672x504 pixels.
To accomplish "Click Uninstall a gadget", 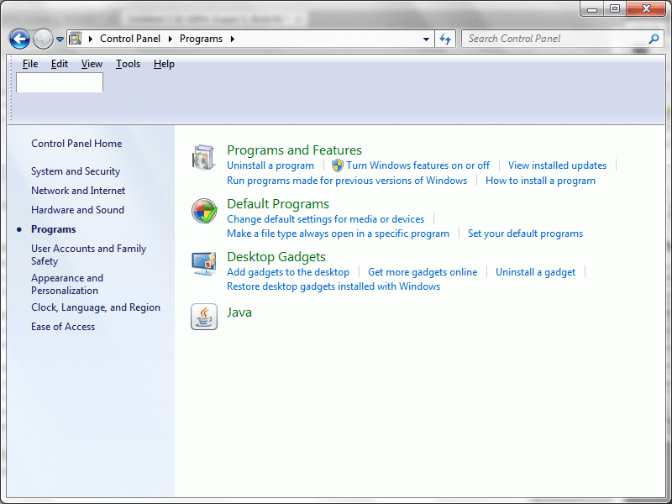I will 535,272.
